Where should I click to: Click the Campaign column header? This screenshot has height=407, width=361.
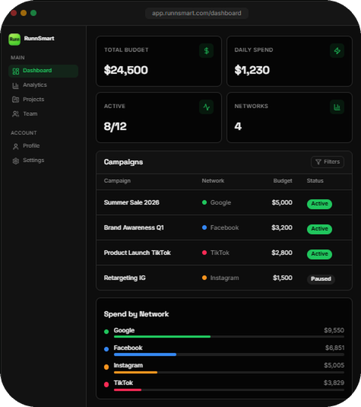[117, 181]
